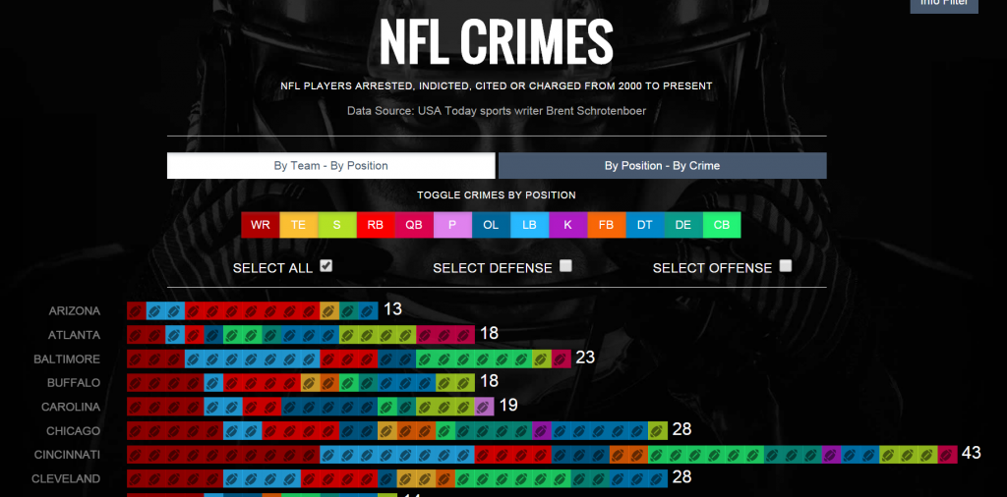This screenshot has height=497, width=1007.
Task: Click the TOGGLE CRIMES BY POSITION heading
Action: 497,194
